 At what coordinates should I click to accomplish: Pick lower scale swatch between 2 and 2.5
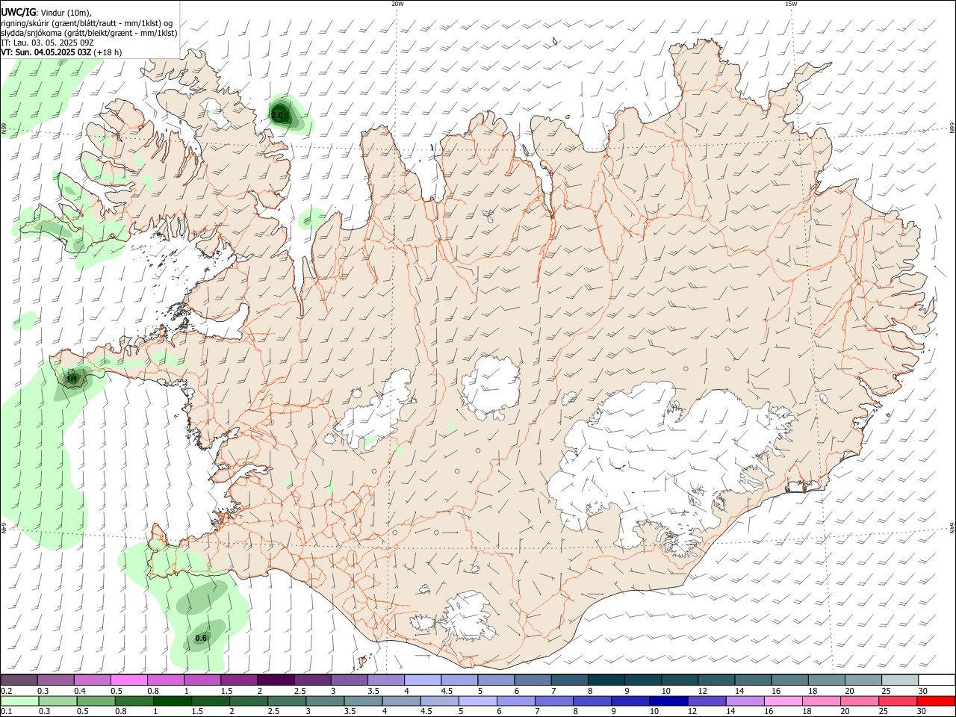pyautogui.click(x=248, y=701)
